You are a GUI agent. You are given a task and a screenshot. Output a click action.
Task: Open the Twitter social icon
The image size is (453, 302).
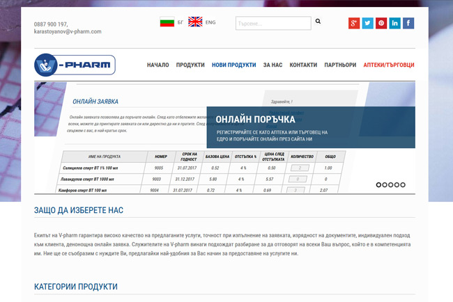(x=367, y=23)
